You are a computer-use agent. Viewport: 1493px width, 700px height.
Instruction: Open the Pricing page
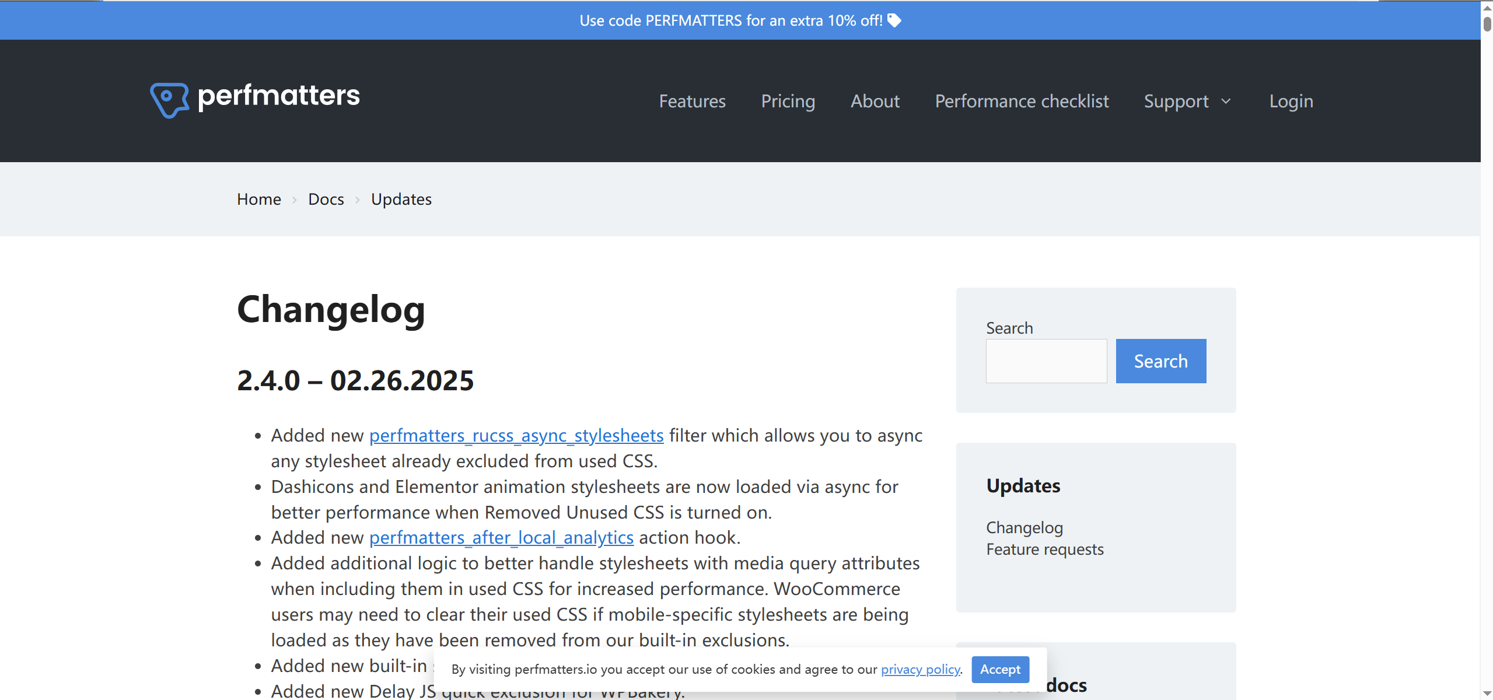[x=788, y=101]
